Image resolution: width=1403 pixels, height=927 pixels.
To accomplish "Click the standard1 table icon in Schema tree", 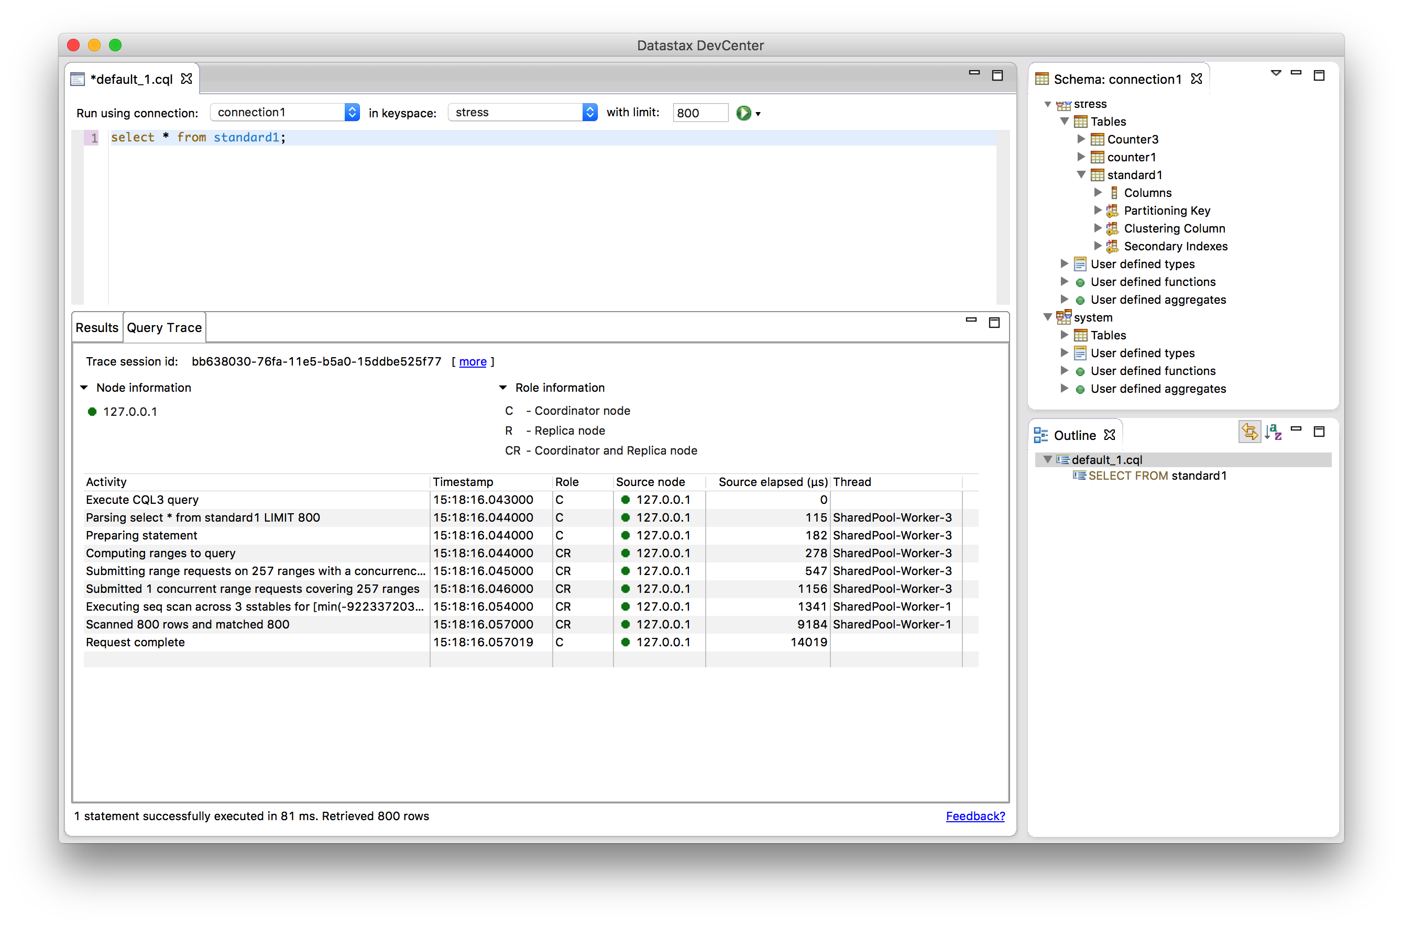I will tap(1097, 175).
